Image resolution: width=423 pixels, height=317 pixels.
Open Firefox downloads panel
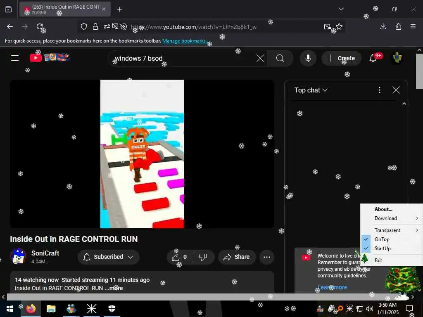(x=383, y=26)
